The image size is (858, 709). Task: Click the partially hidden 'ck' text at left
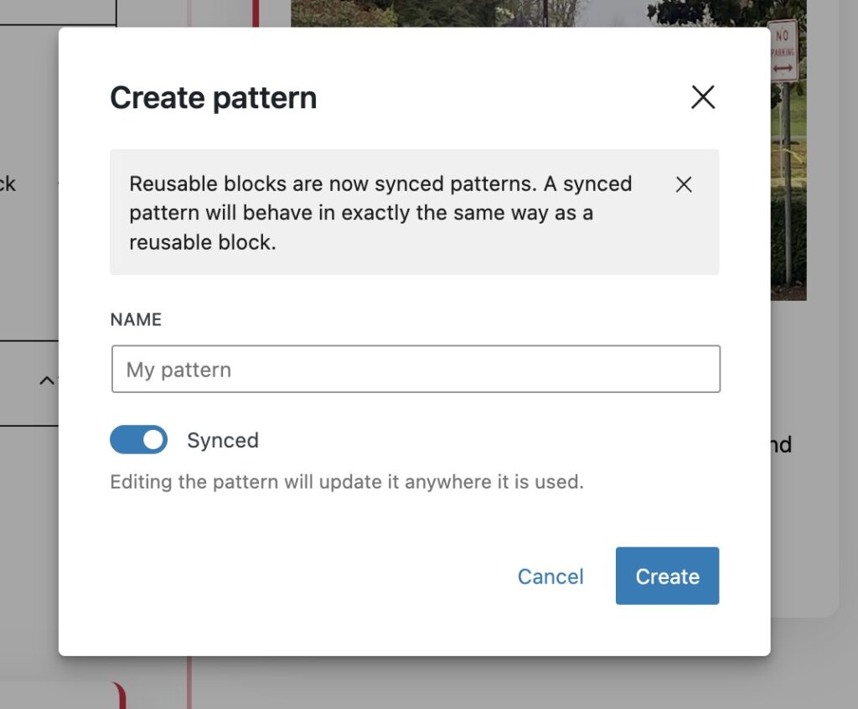coord(8,184)
